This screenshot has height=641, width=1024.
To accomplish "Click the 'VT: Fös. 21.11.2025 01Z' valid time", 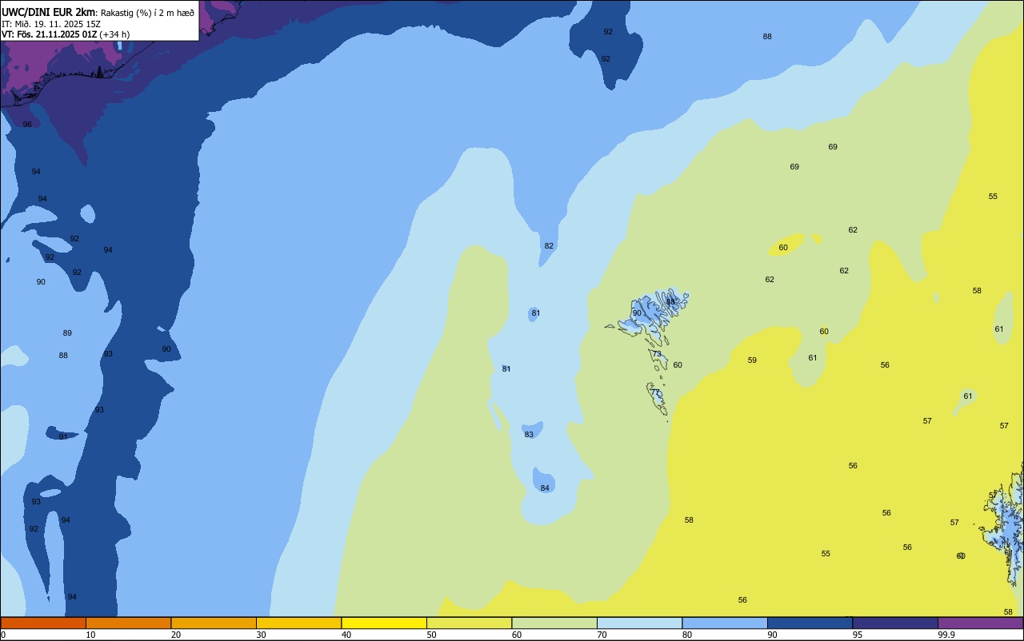I will tap(50, 34).
